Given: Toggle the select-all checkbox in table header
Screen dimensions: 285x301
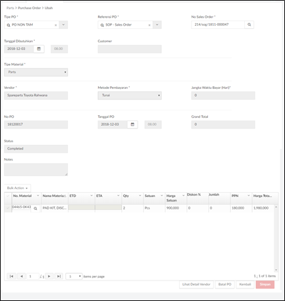Looking at the screenshot, I should 8,196.
